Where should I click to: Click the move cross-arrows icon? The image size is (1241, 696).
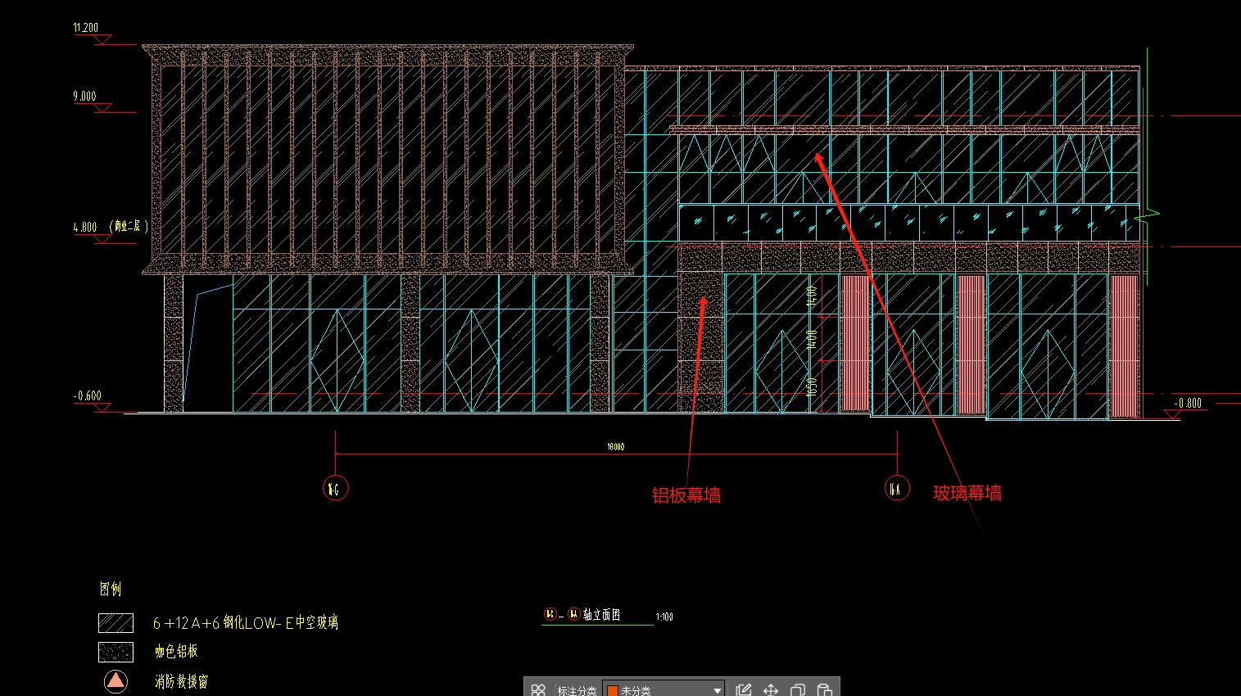click(771, 690)
